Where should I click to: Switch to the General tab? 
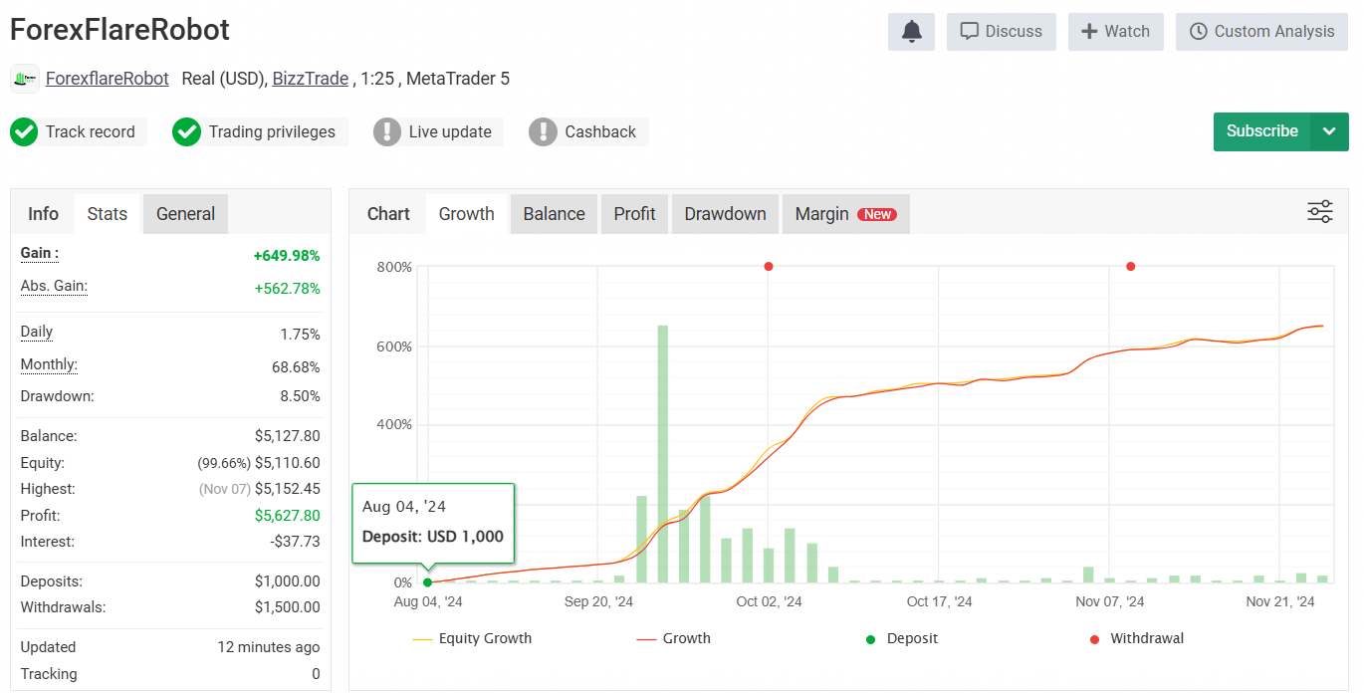[186, 214]
